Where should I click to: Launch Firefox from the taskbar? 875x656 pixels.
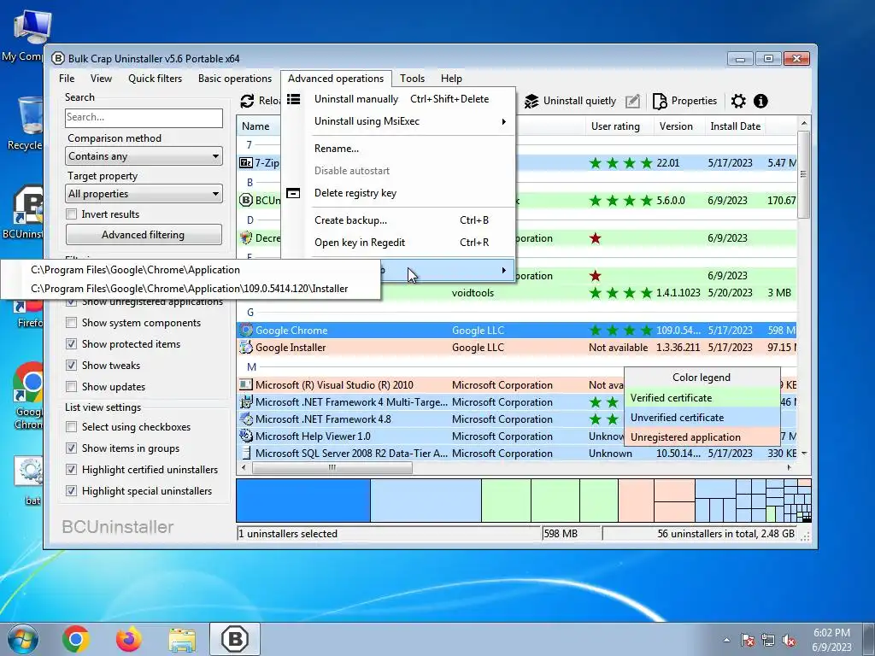click(x=129, y=639)
